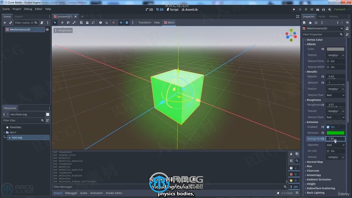Enable Albedo Texture Force checkbox
This screenshot has height=198, width=352.
click(x=328, y=61)
